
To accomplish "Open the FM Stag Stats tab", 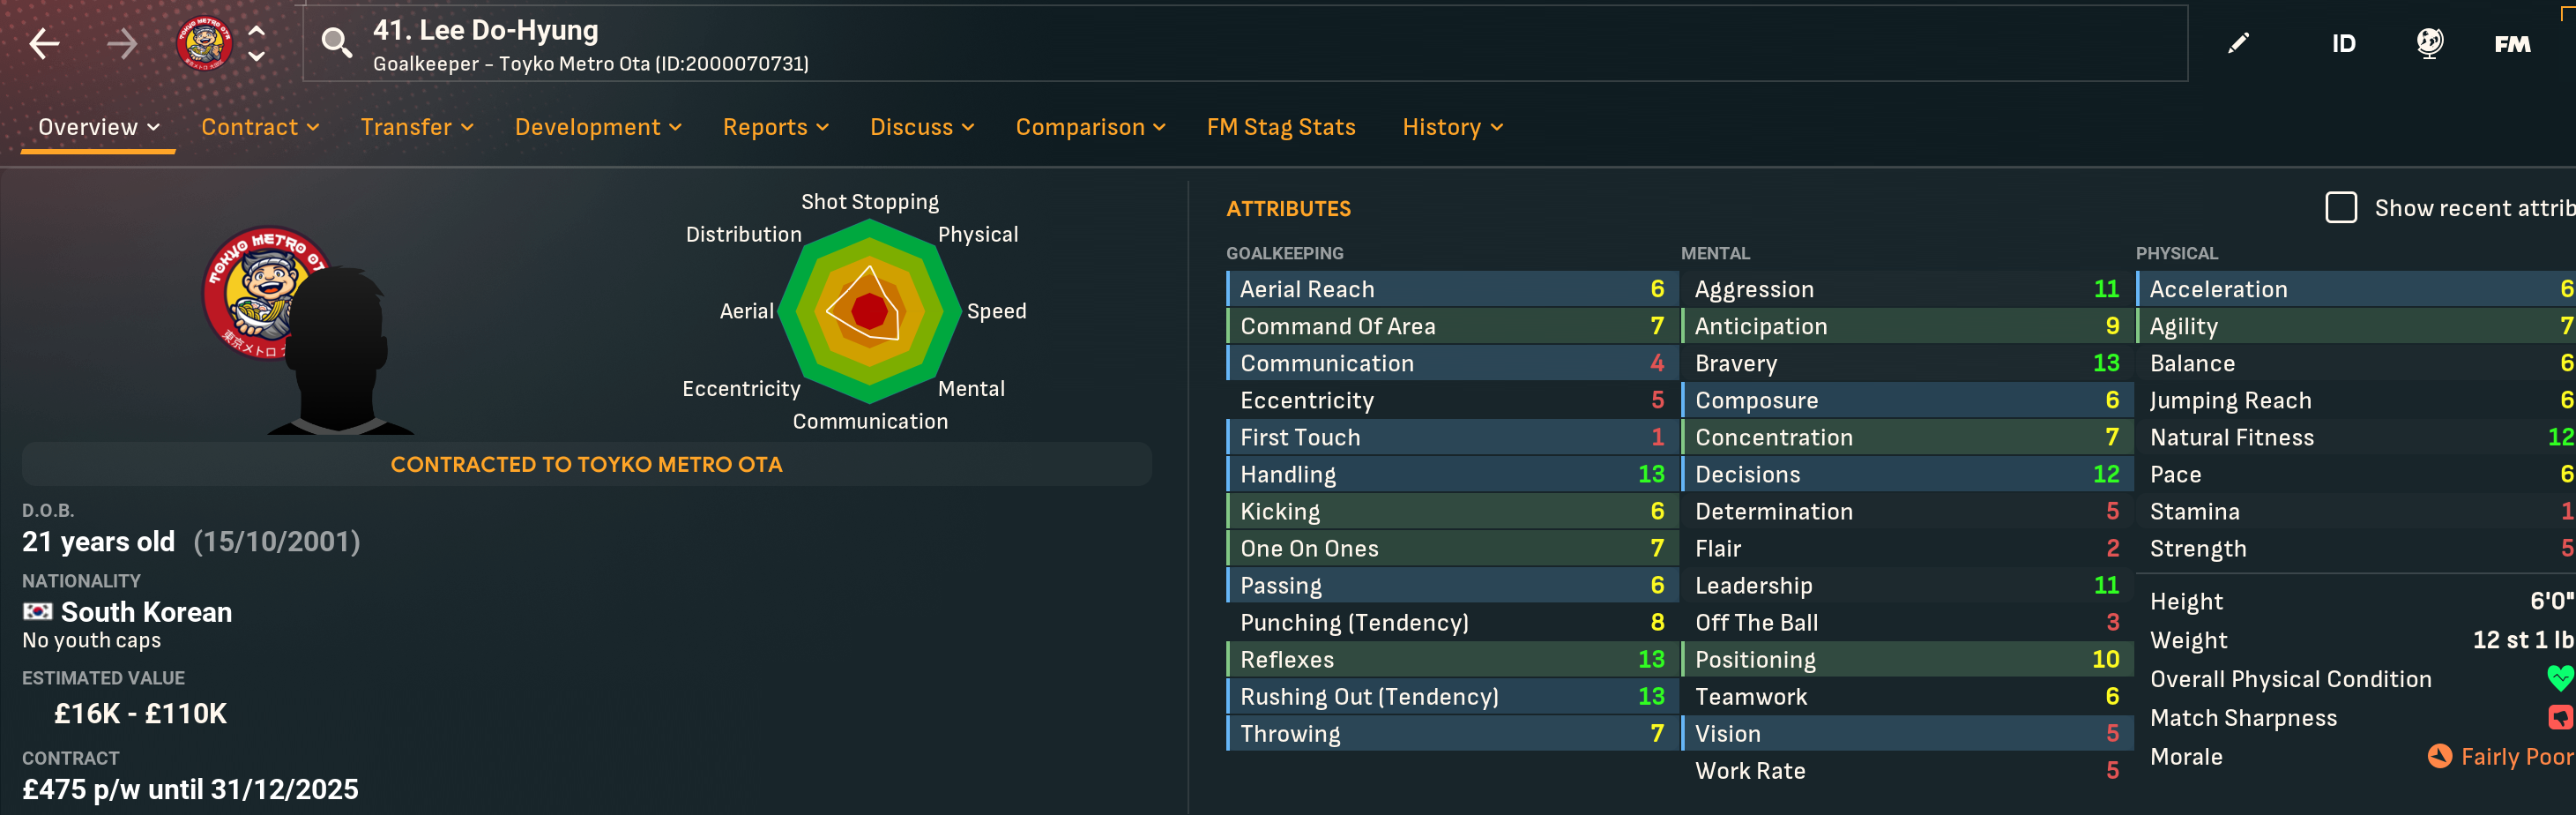I will click(1281, 127).
